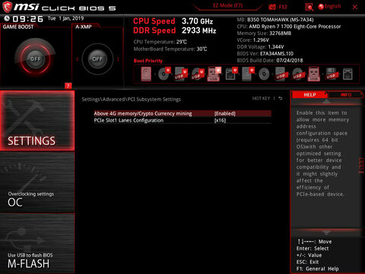Select the legacy USB key boot icon

[314, 74]
